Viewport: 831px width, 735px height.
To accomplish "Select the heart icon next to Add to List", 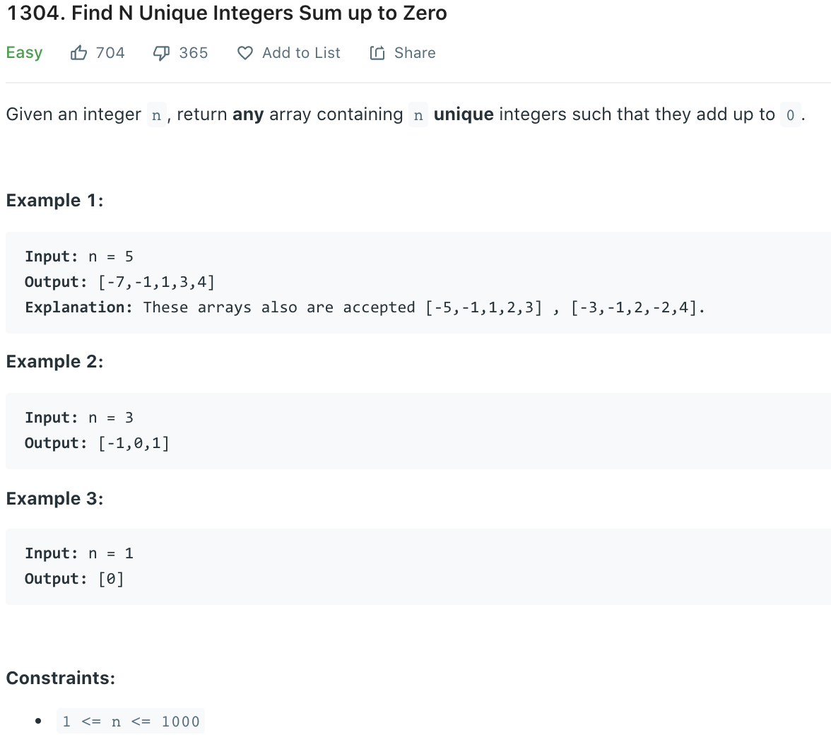I will (244, 53).
